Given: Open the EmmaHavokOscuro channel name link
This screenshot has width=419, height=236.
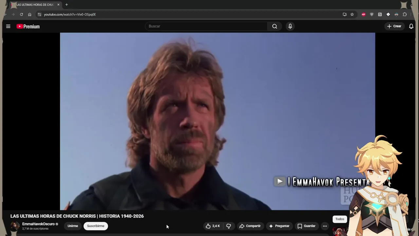Looking at the screenshot, I should point(38,224).
